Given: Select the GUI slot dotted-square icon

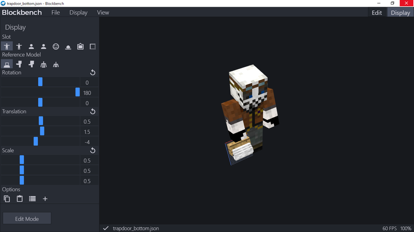Looking at the screenshot, I should pyautogui.click(x=93, y=46).
